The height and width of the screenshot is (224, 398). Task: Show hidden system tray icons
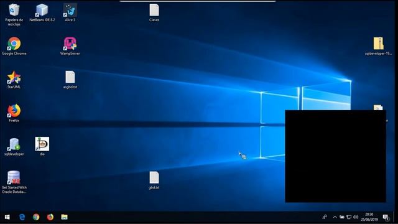(x=335, y=217)
